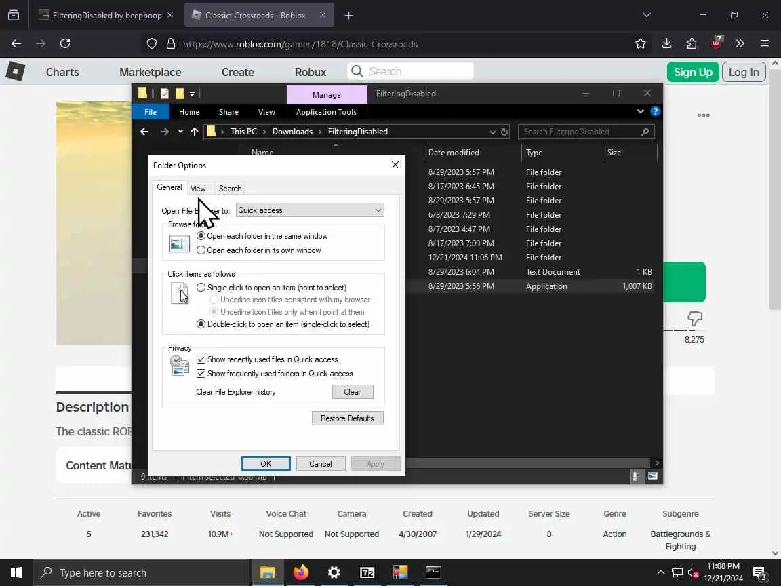Refresh the FilteringDisabled folder view
This screenshot has height=586, width=781.
pyautogui.click(x=504, y=132)
